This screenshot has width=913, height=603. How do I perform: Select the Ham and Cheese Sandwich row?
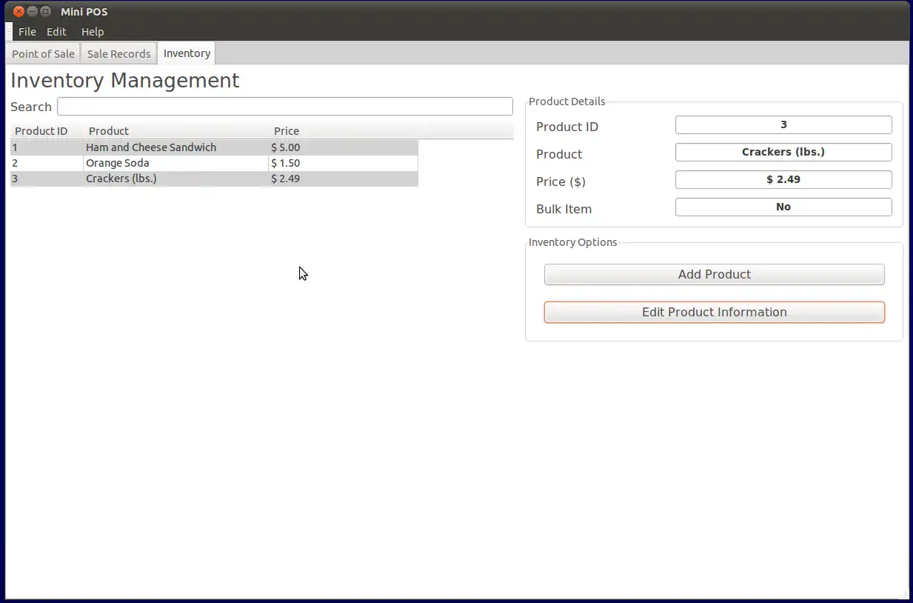pos(214,147)
